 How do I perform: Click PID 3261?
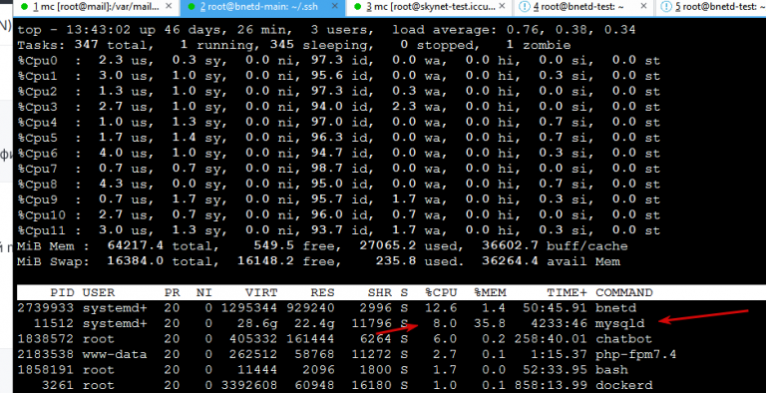tap(58, 386)
